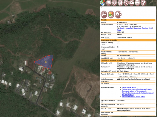
Task: Toggle the Barrio on/off layer switch
Action: point(107,37)
